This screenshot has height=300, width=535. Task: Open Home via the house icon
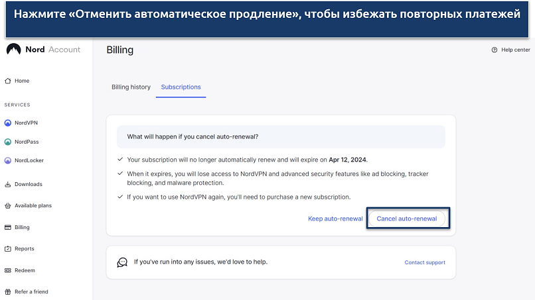pos(8,81)
